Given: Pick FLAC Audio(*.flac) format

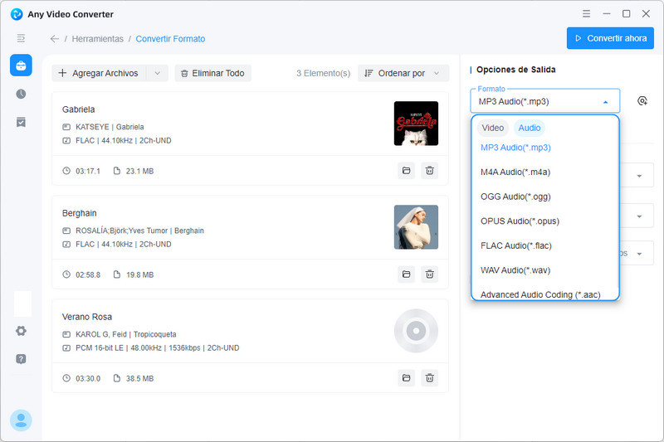Looking at the screenshot, I should click(545, 245).
